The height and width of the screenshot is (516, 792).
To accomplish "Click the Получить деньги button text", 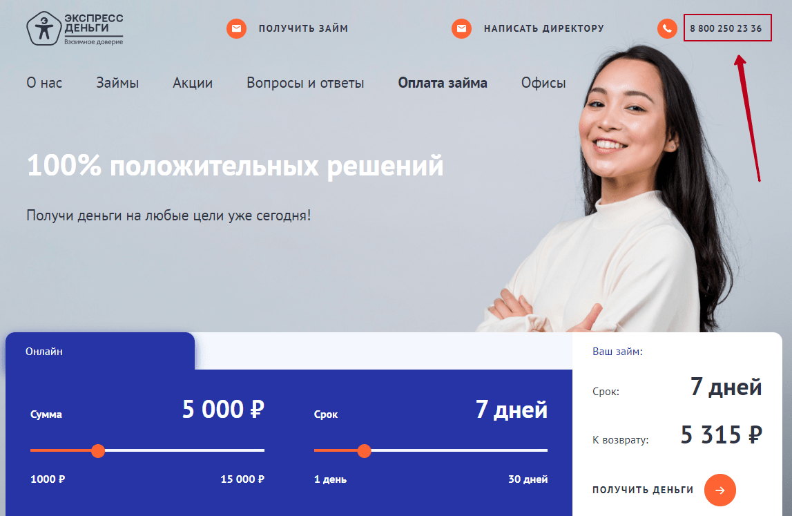I will (x=643, y=490).
